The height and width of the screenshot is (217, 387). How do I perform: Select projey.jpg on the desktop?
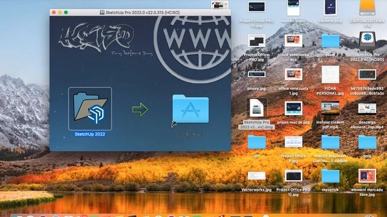pyautogui.click(x=256, y=74)
